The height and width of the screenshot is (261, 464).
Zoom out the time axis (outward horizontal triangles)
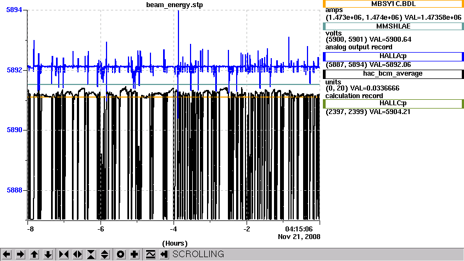pyautogui.click(x=77, y=254)
